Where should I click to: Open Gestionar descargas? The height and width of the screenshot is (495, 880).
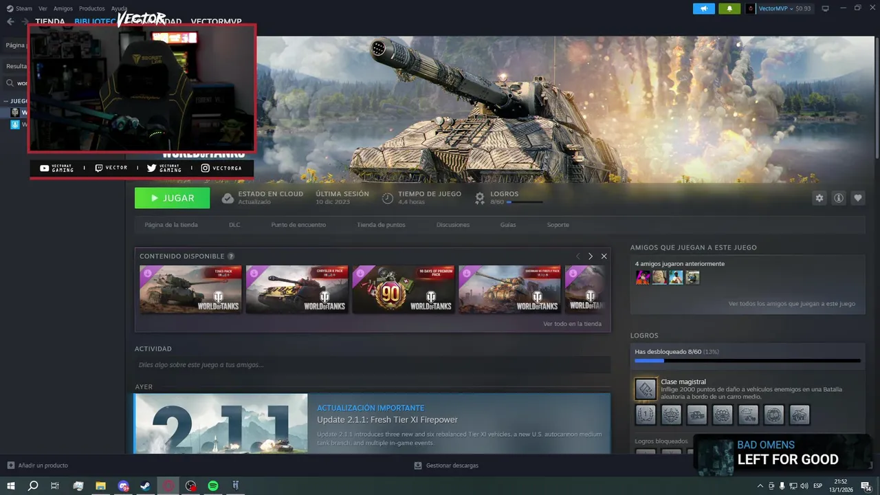(446, 465)
